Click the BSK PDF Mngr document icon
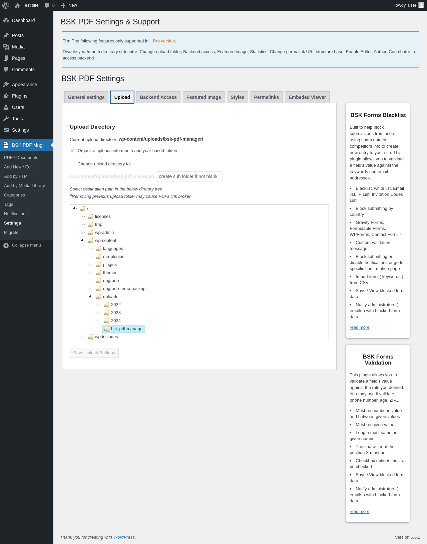Viewport: 427px width, 544px height. (6, 145)
